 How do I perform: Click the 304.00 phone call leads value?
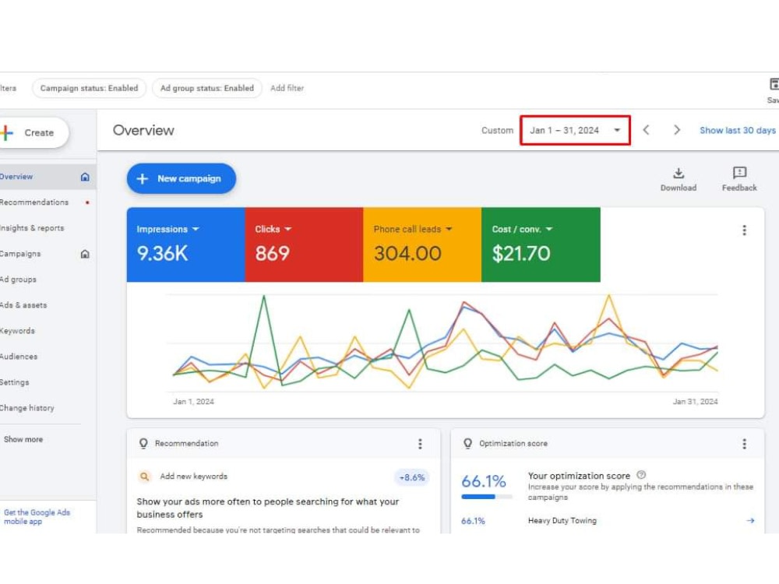[407, 254]
